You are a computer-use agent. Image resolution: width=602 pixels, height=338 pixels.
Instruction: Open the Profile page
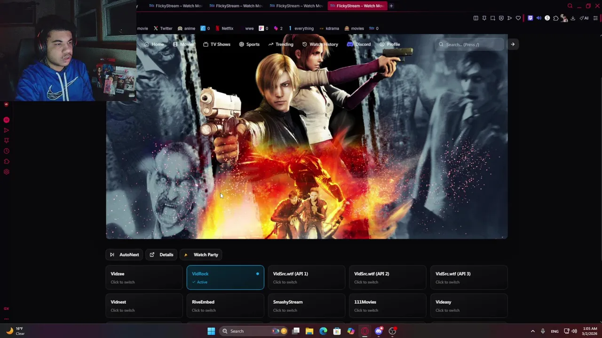[x=390, y=44]
